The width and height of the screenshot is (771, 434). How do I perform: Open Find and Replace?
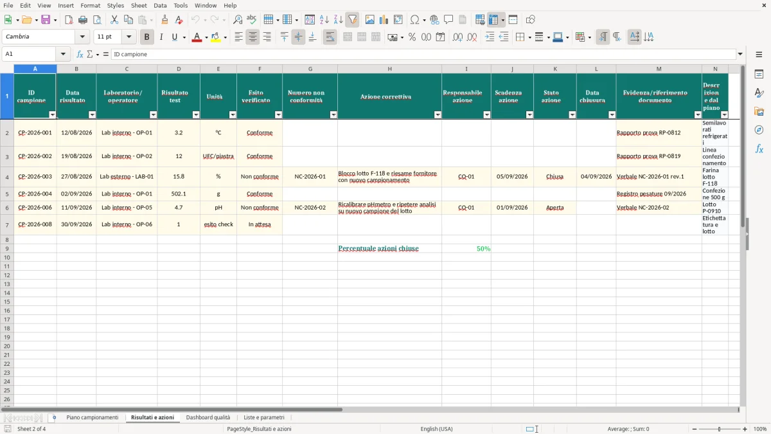[238, 20]
